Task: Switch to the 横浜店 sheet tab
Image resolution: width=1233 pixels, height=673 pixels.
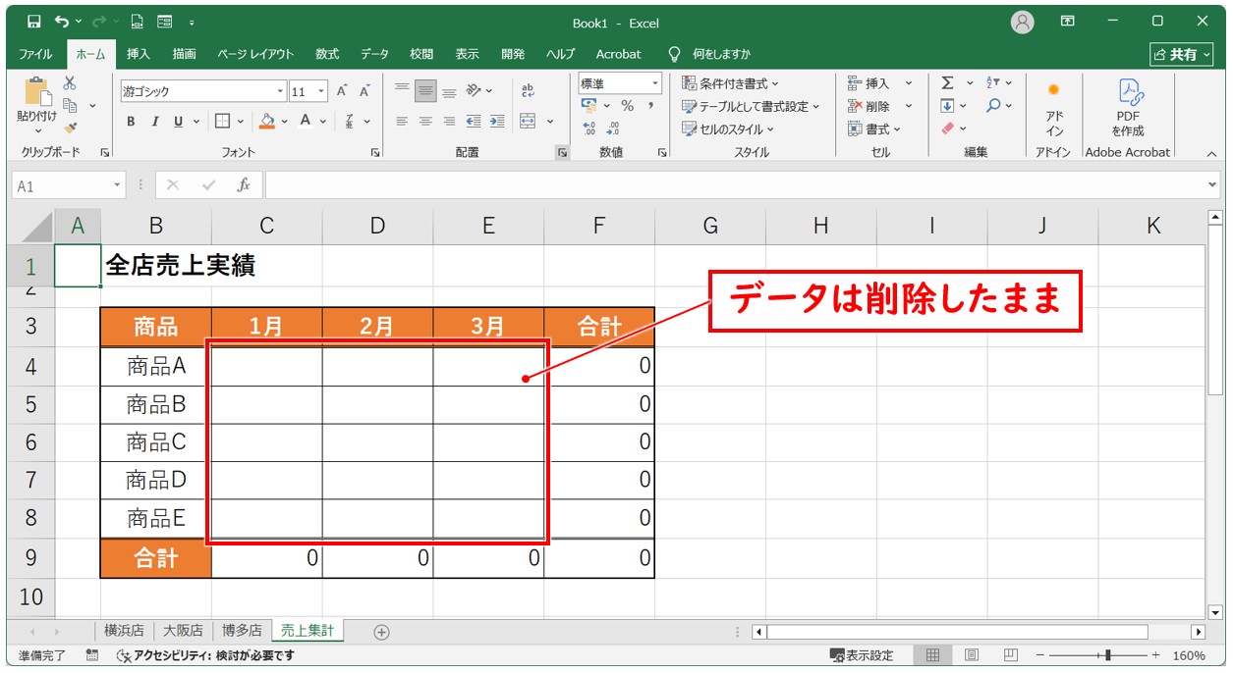Action: [125, 631]
